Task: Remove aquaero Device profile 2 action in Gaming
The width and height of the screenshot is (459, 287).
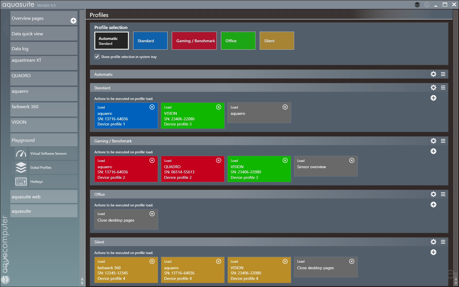Action: [x=152, y=160]
